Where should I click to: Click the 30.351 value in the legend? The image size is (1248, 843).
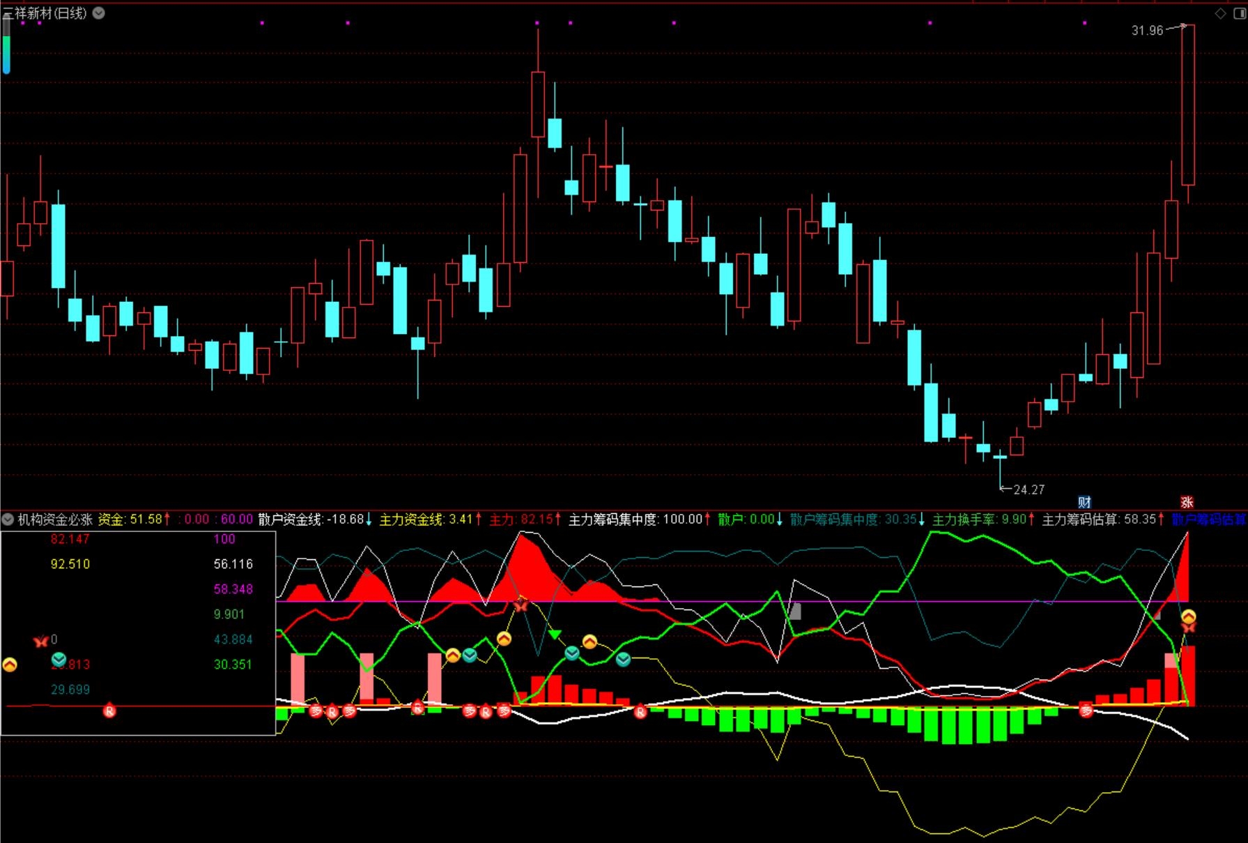point(233,664)
